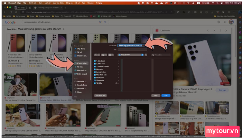Click Edge home button
The width and height of the screenshot is (242, 140).
pyautogui.click(x=16, y=12)
